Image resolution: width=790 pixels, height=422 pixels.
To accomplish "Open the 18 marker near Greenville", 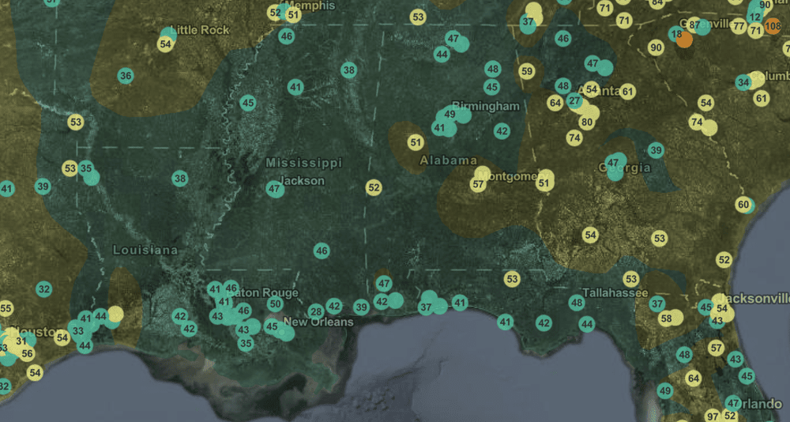I will pyautogui.click(x=677, y=34).
